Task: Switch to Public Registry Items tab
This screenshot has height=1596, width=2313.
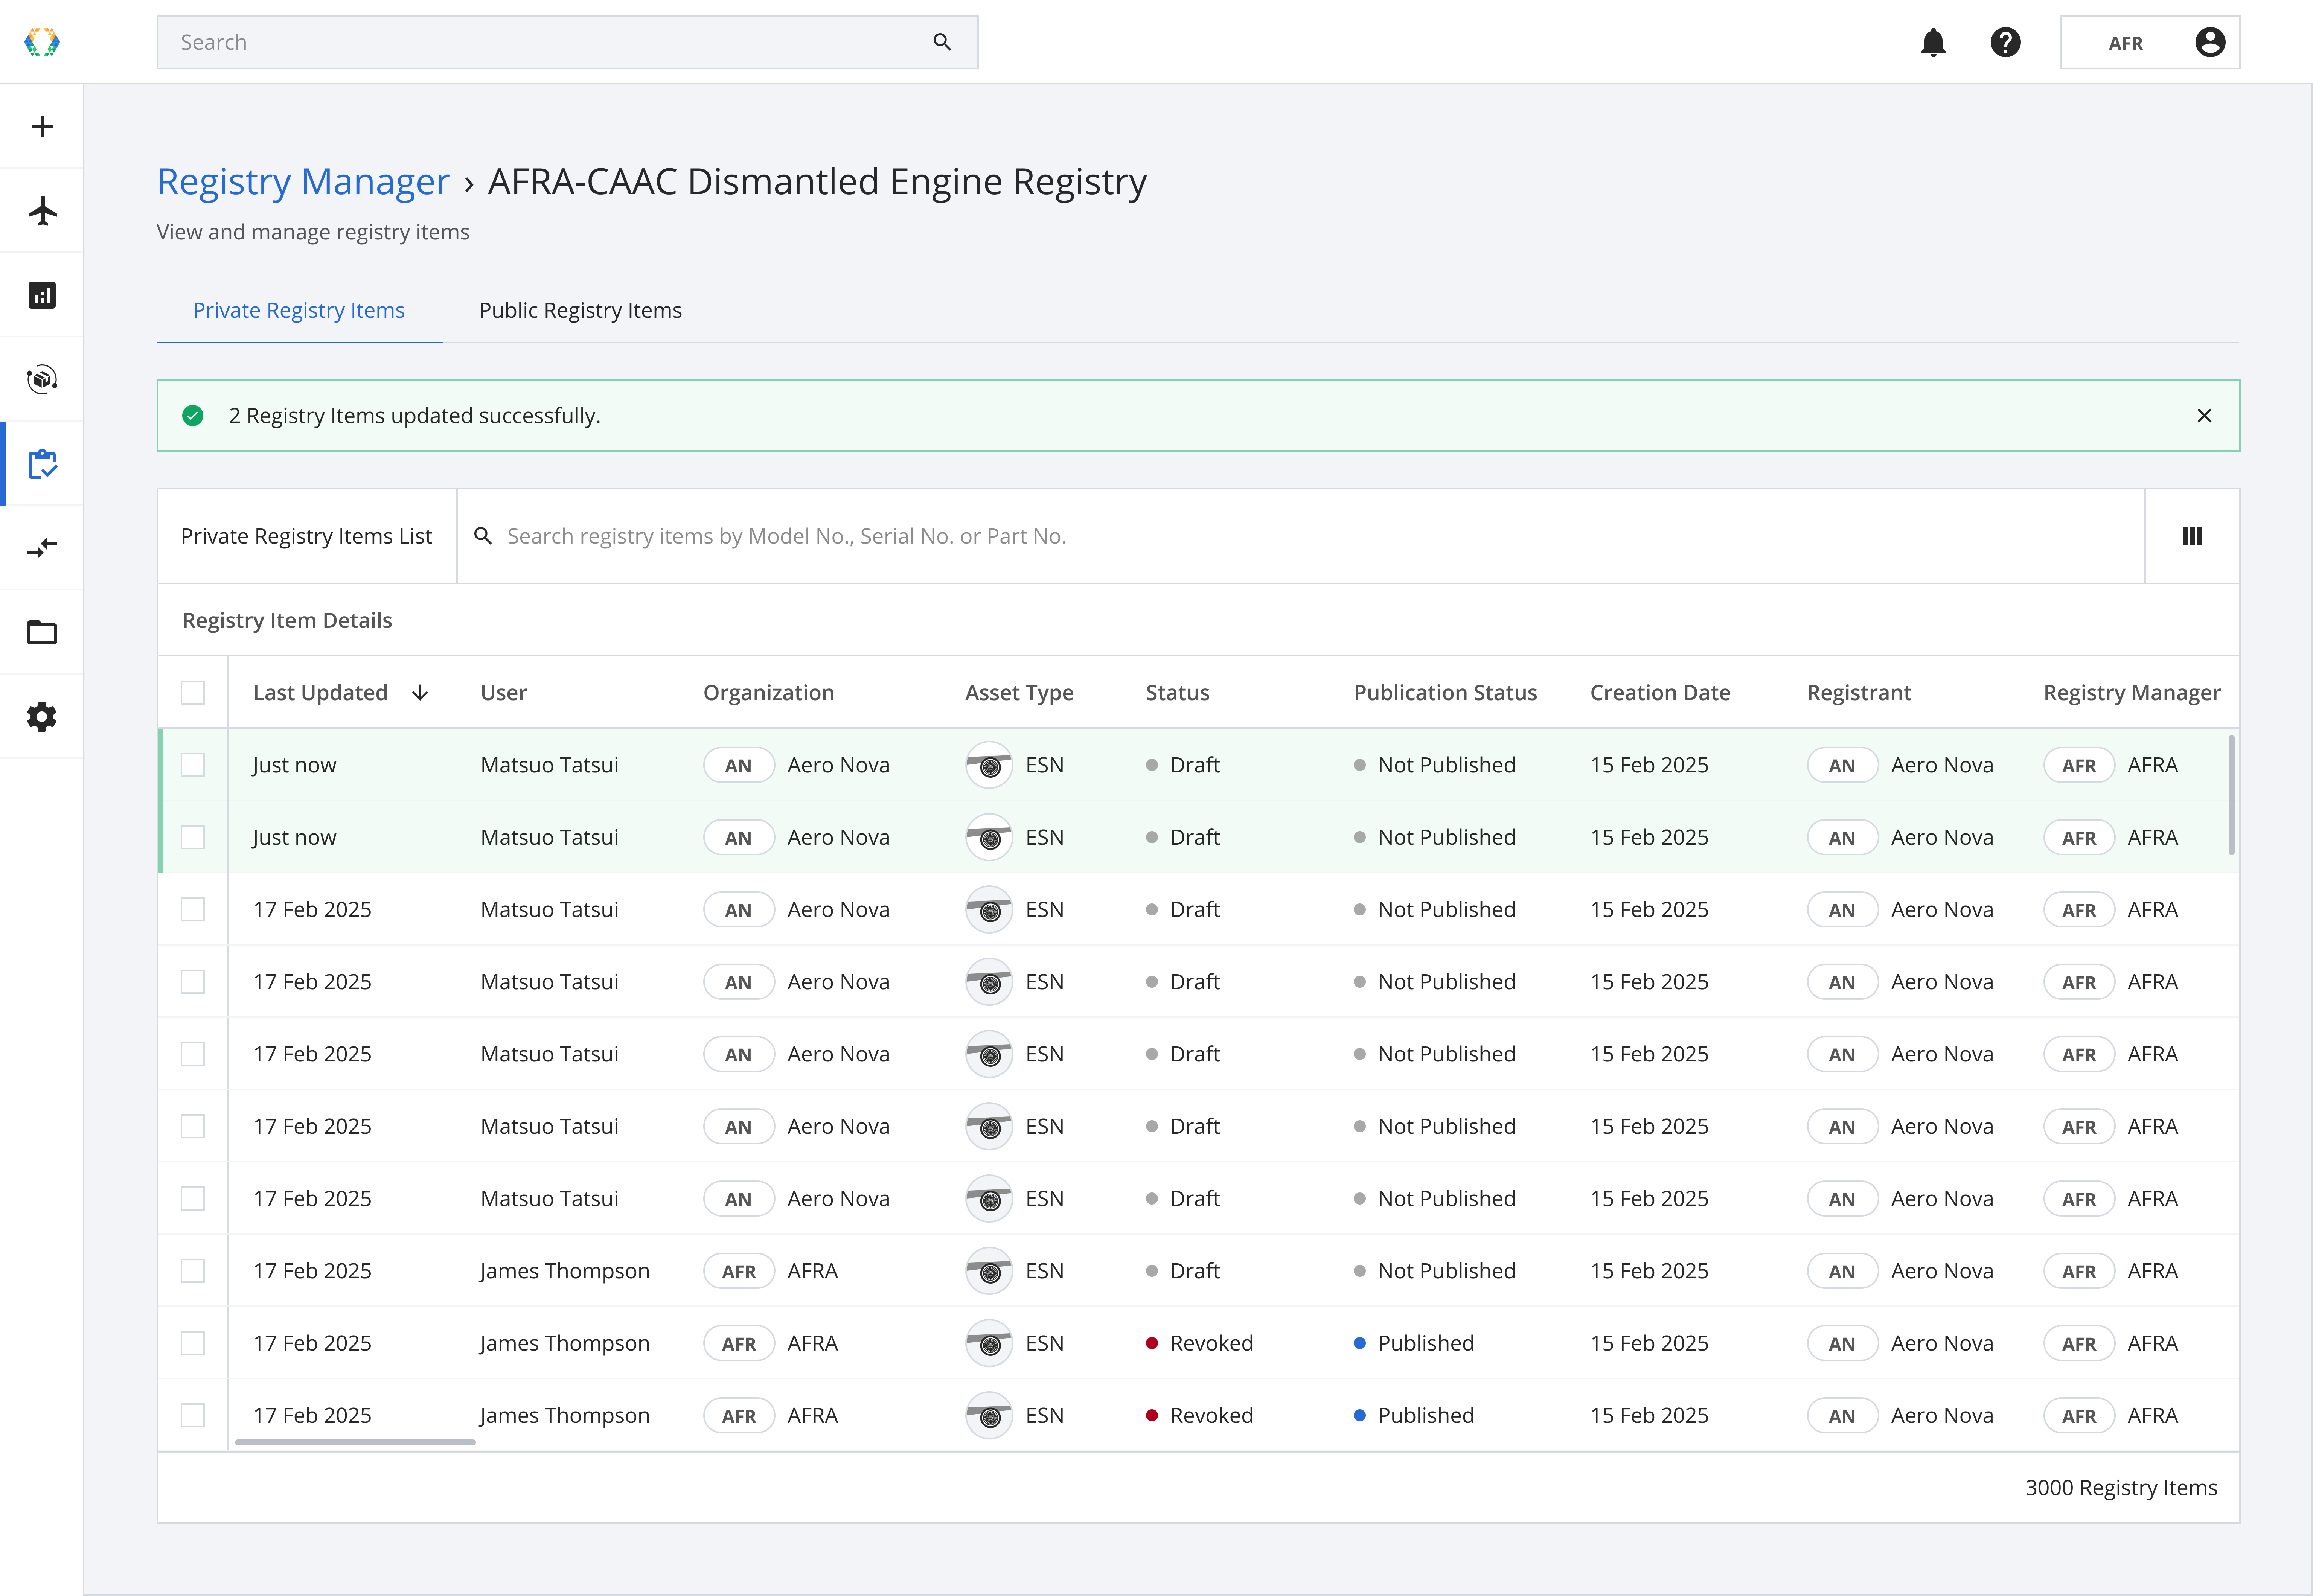Action: coord(580,310)
